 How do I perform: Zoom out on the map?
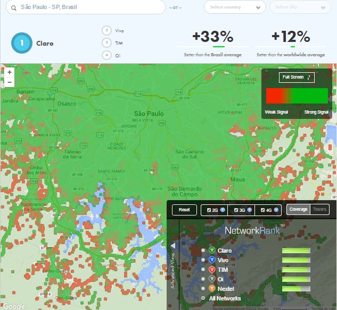10,82
